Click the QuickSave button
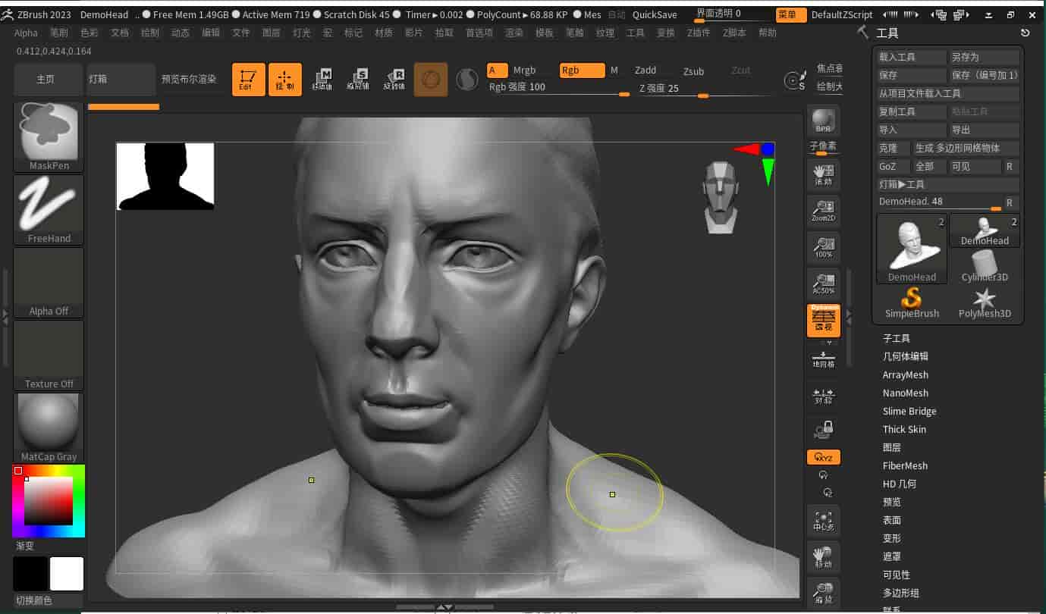The width and height of the screenshot is (1046, 614). [x=655, y=14]
